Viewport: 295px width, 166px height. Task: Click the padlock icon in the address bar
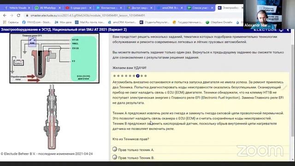[x=27, y=15]
